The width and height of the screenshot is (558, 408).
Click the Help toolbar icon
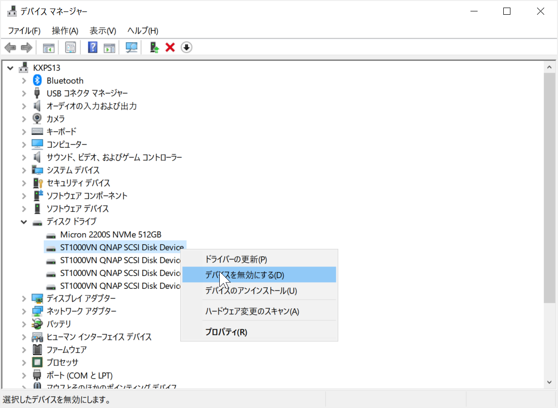(92, 47)
